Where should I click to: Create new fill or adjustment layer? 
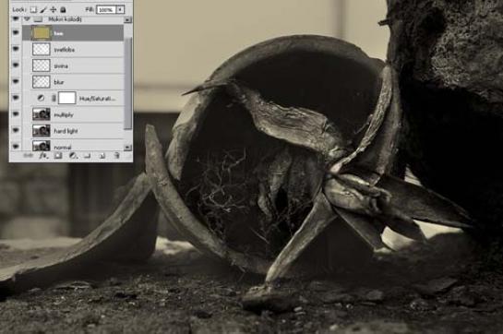pyautogui.click(x=73, y=156)
